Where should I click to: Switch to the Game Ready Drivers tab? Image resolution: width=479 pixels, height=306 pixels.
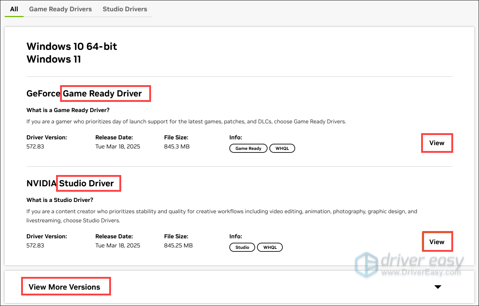(x=60, y=9)
